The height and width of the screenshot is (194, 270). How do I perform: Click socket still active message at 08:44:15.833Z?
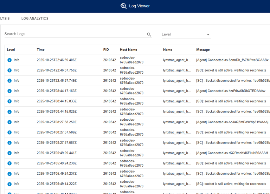pyautogui.click(x=231, y=101)
